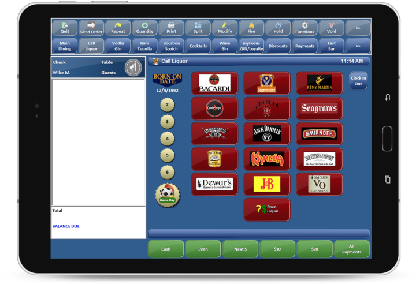Viewport: 416px width, 284px height.
Task: Click the Even payment button
Action: pos(203,249)
